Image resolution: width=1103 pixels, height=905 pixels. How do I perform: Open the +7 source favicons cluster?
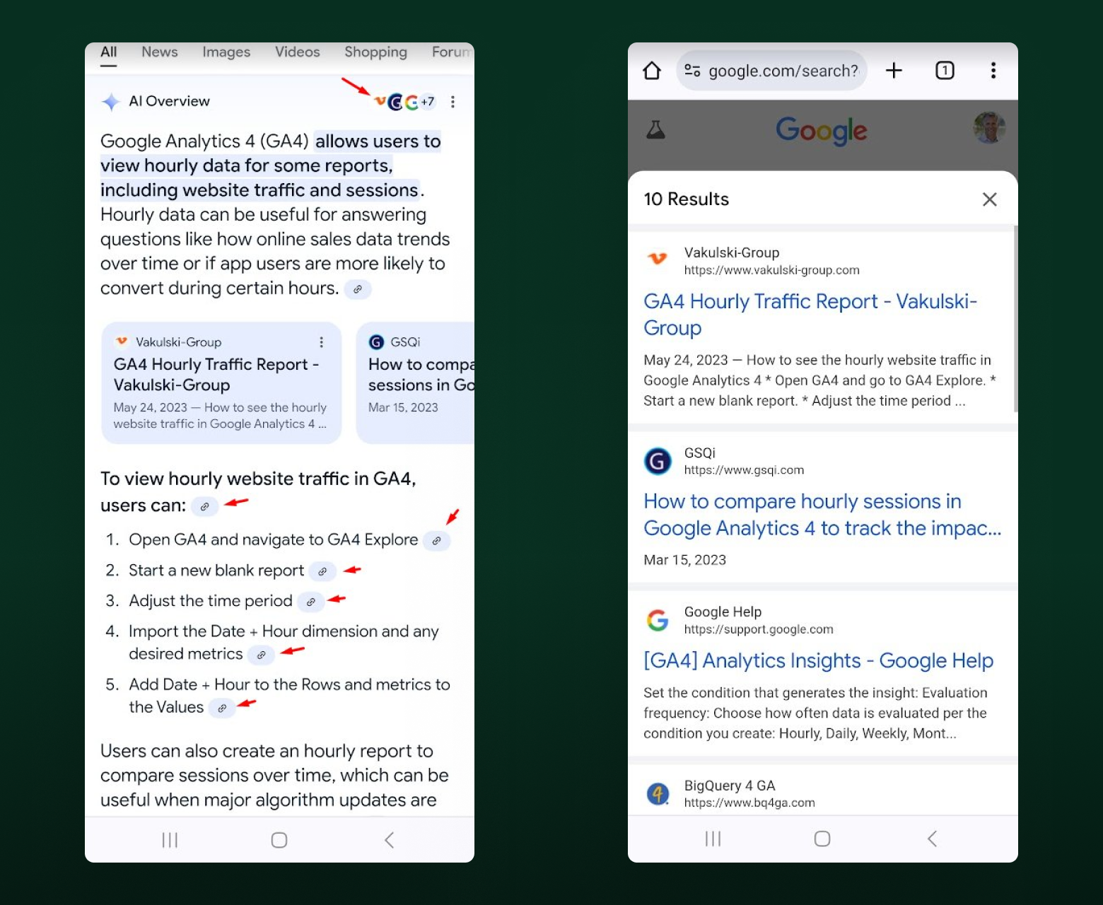405,102
